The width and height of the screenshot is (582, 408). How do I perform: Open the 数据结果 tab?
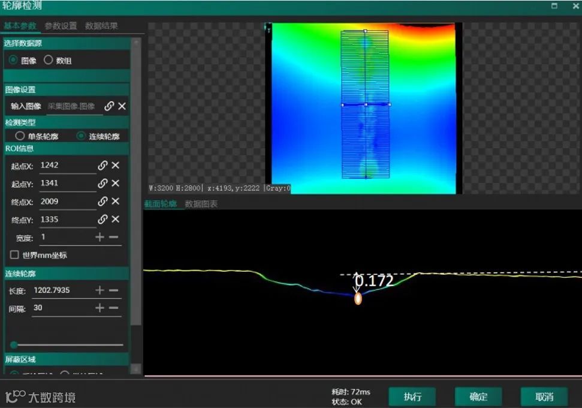[x=101, y=26]
